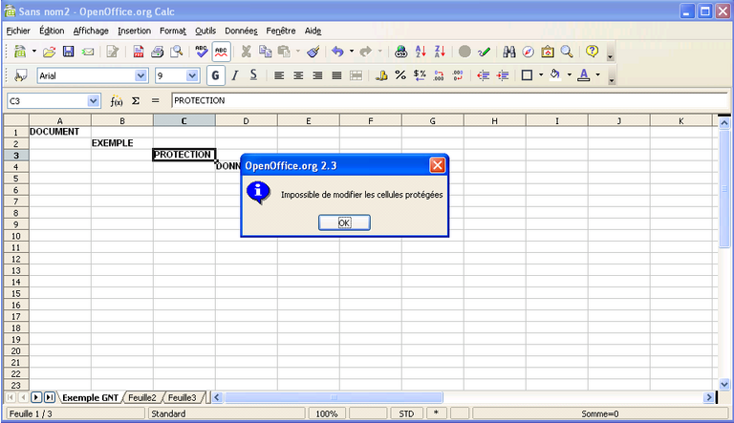The width and height of the screenshot is (734, 423).
Task: Expand the font size 9 dropdown
Action: [192, 75]
